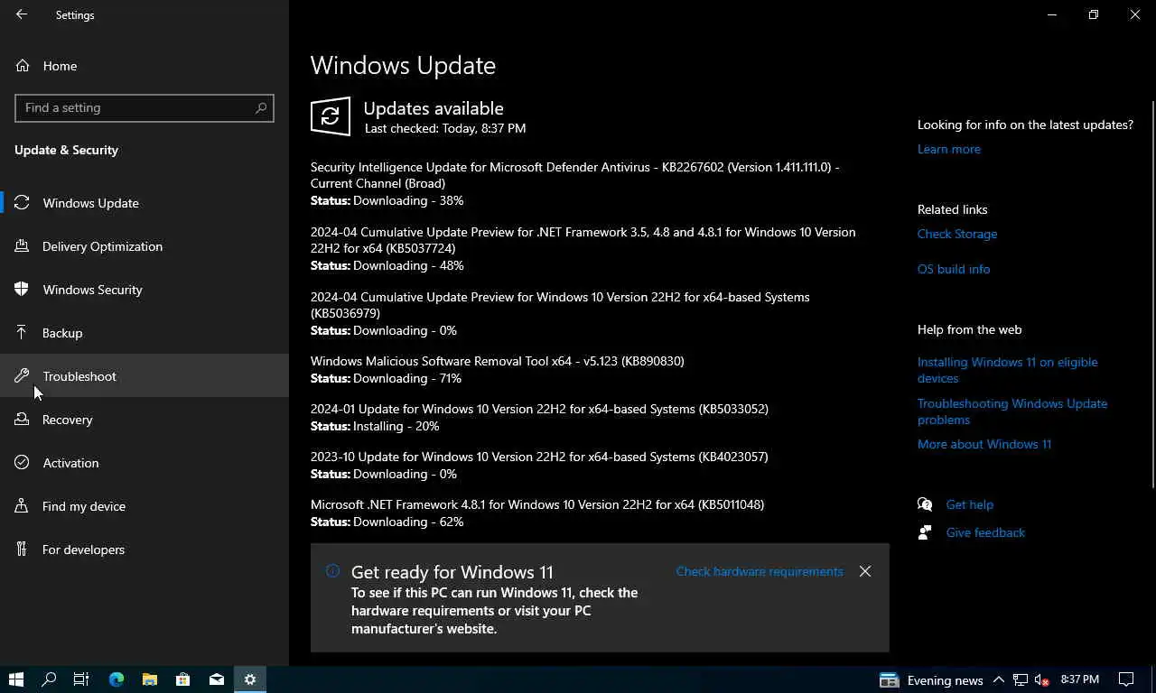Open For developers settings
Screen dimensions: 1156x693
144,550
